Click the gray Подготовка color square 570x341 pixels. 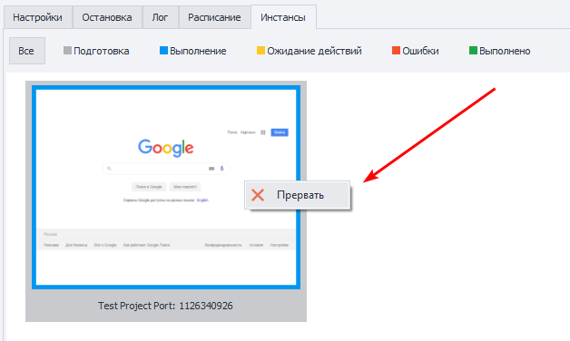[x=67, y=50]
